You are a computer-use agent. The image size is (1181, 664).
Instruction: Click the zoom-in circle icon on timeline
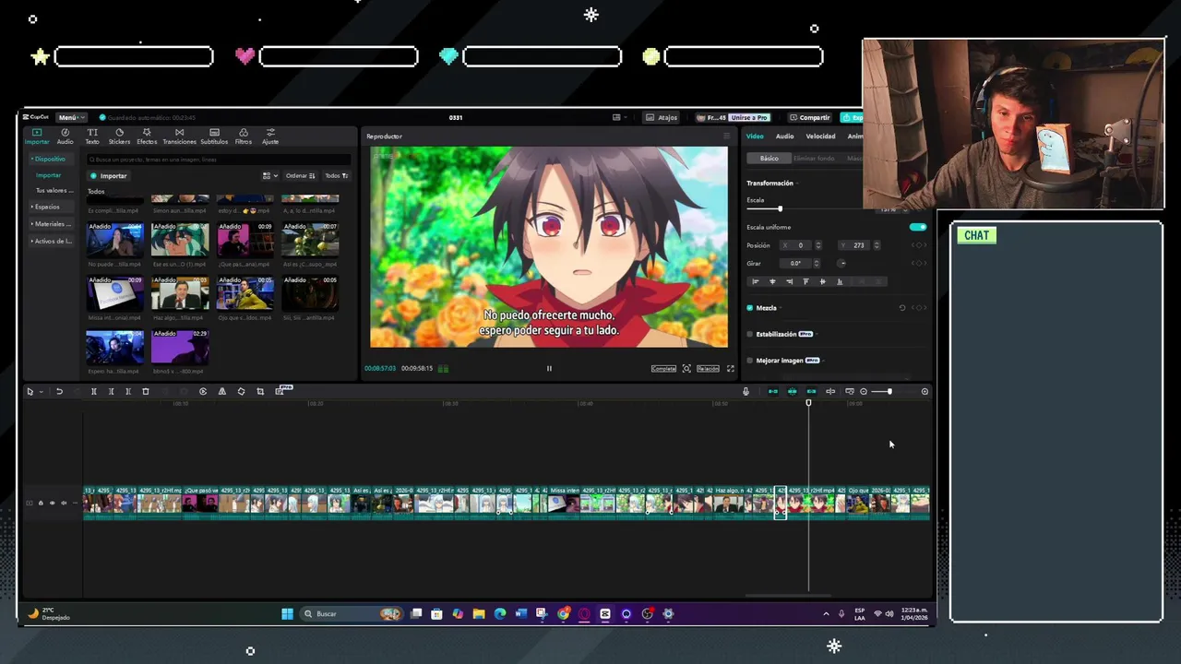point(925,392)
